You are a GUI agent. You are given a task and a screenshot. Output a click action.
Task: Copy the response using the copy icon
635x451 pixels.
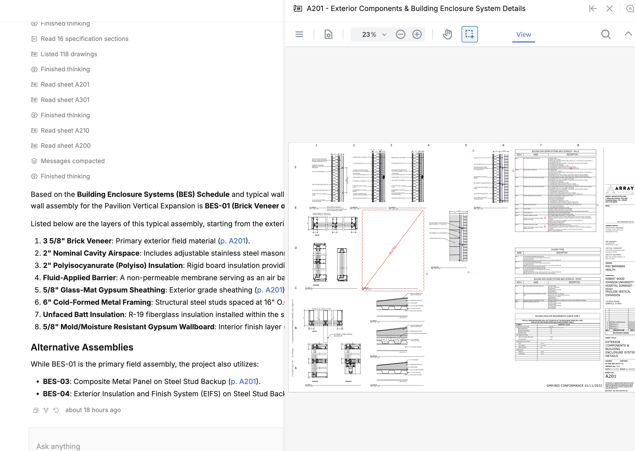36,410
